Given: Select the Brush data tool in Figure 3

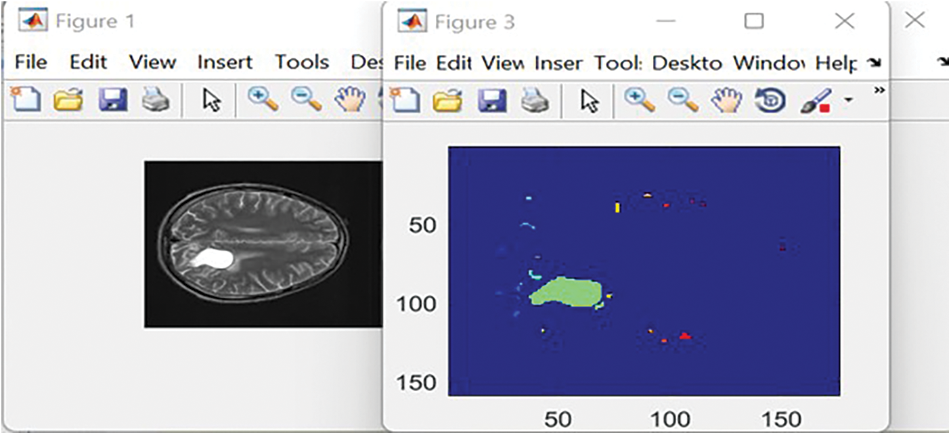Looking at the screenshot, I should [x=814, y=101].
